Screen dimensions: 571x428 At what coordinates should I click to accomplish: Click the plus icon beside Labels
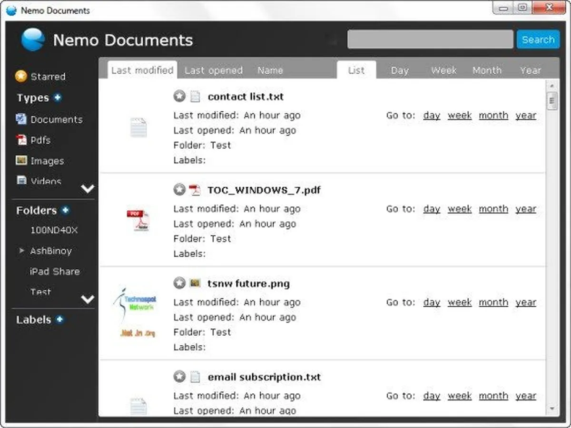point(59,320)
